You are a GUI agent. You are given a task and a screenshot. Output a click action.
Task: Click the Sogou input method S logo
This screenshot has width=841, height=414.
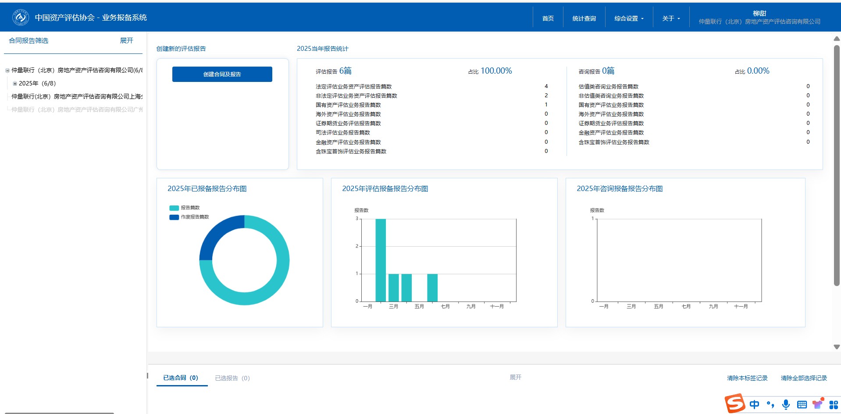coord(734,403)
